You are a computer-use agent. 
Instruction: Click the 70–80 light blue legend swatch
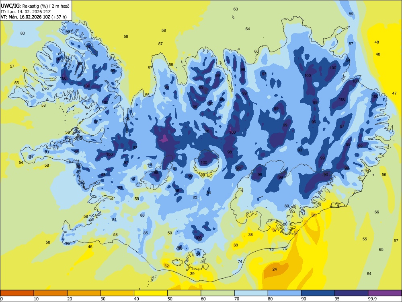tap(251, 293)
